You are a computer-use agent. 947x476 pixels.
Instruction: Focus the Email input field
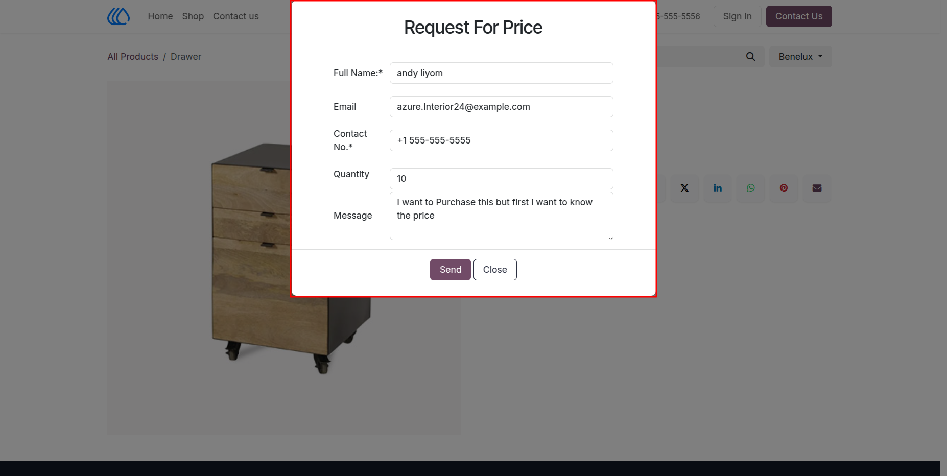coord(502,107)
